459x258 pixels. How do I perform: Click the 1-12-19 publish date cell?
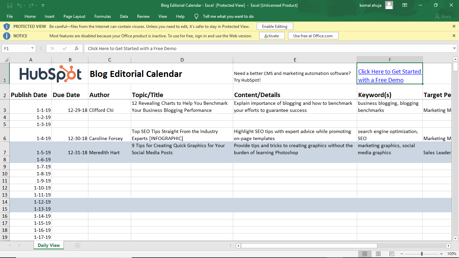[31, 202]
